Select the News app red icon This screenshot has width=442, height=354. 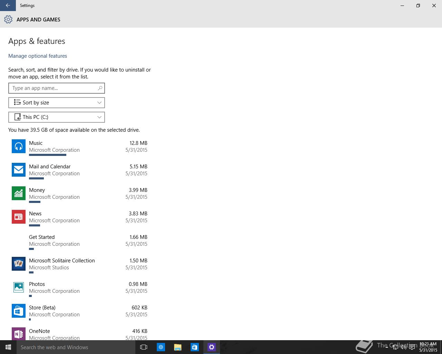pyautogui.click(x=19, y=217)
